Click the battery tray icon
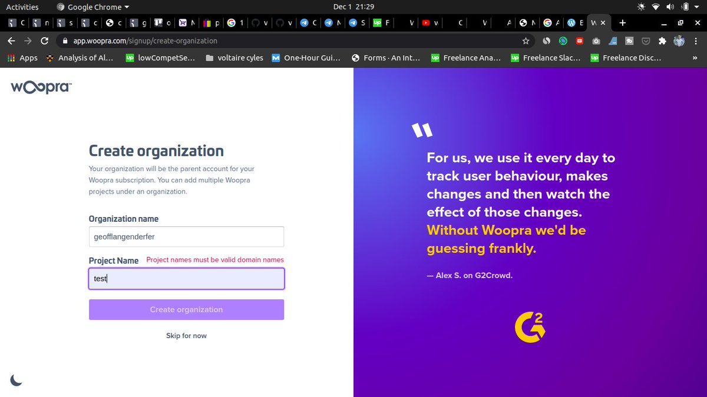 point(685,7)
